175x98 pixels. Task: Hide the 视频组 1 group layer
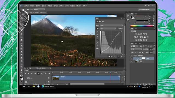tap(132, 56)
